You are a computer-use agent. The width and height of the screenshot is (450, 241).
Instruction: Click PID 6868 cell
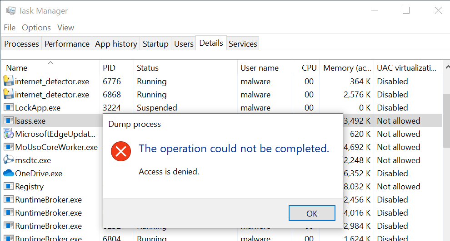coord(112,95)
